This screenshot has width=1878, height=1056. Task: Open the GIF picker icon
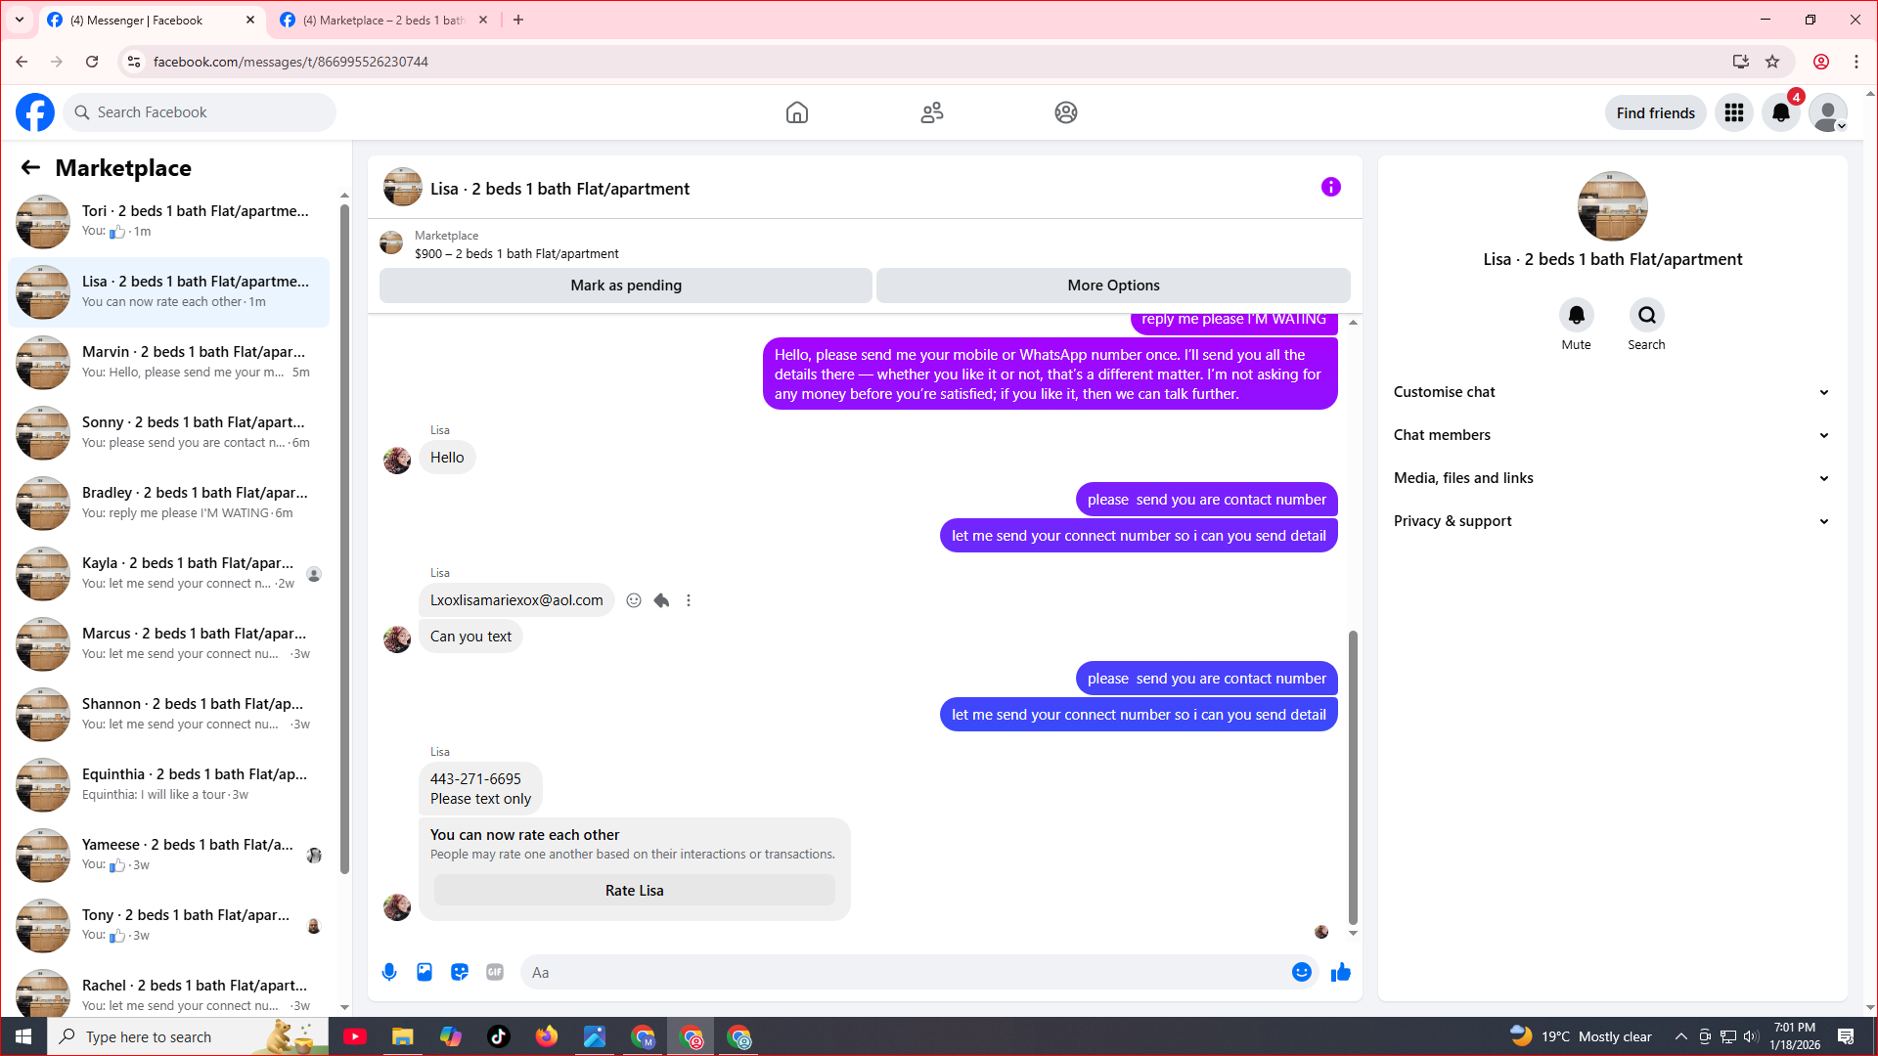click(x=495, y=972)
